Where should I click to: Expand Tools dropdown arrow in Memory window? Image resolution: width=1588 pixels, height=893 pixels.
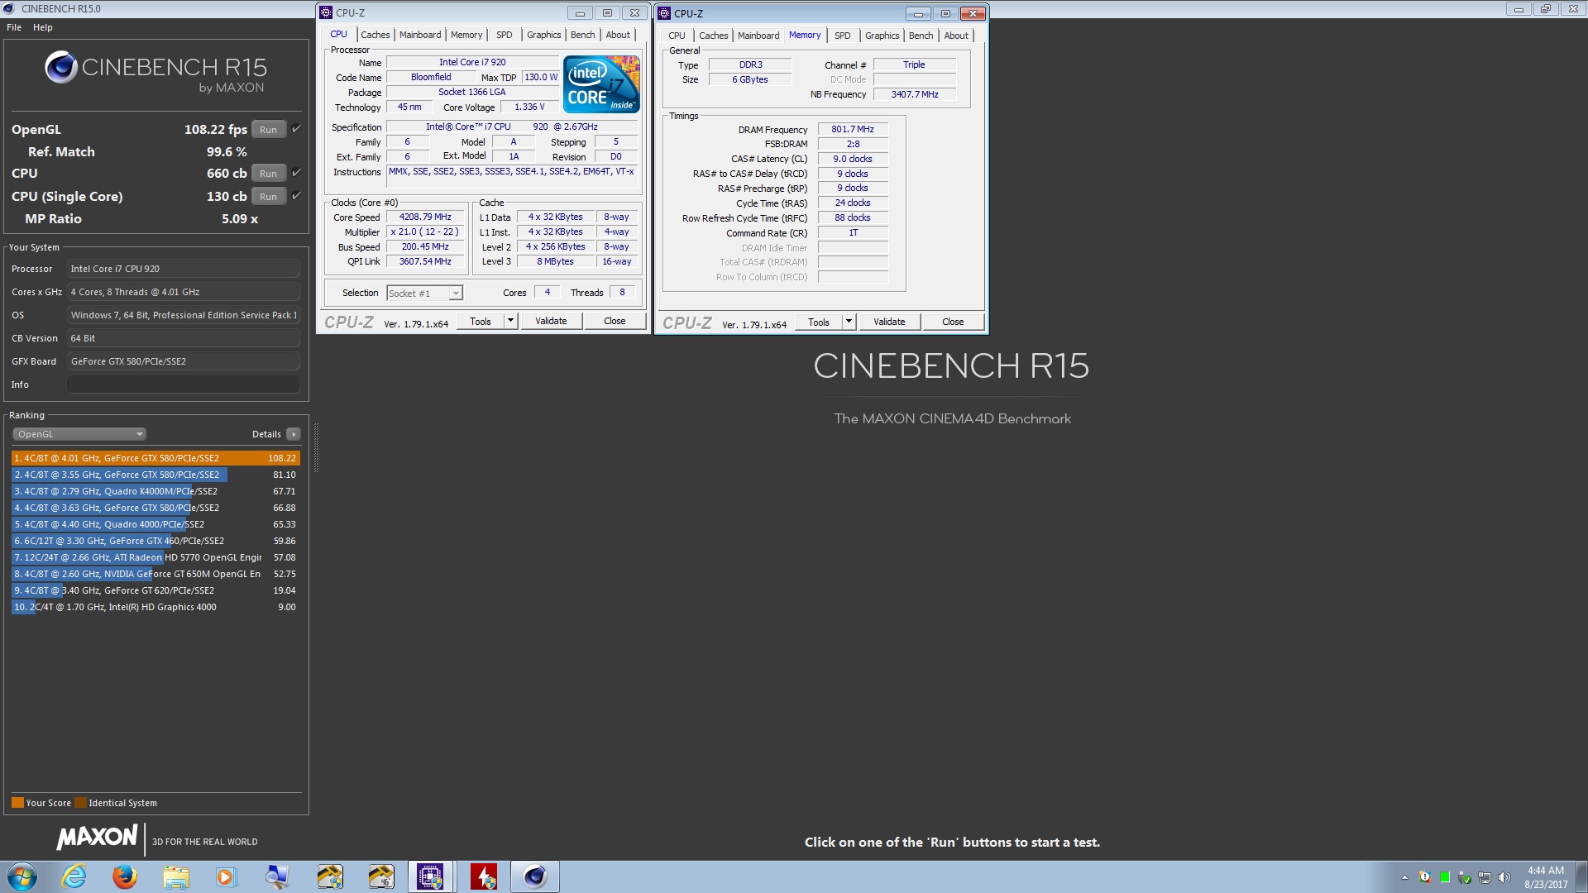coord(849,322)
